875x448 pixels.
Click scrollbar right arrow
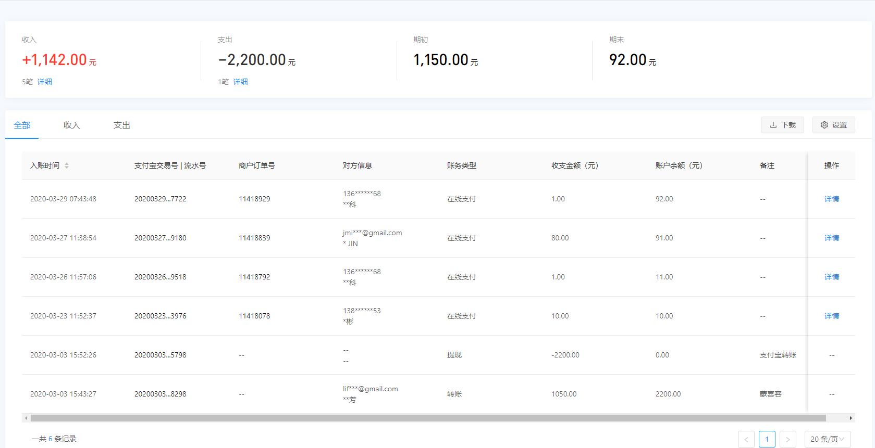(851, 418)
